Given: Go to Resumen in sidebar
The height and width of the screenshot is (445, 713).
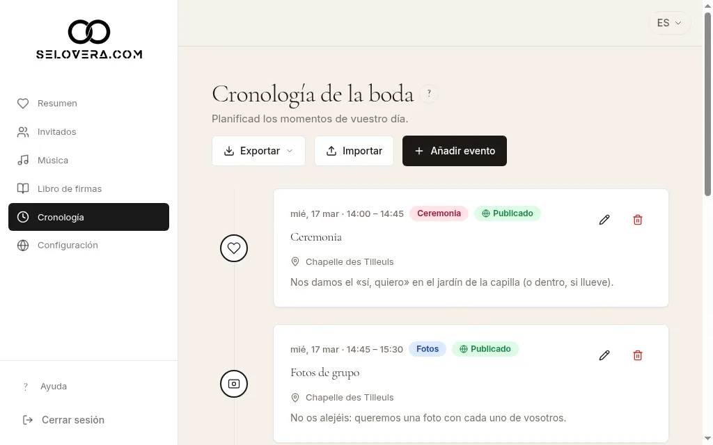Looking at the screenshot, I should 88,104.
